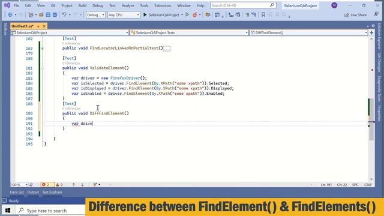Click the Undo arrow icon
The width and height of the screenshot is (384, 216).
64,15
